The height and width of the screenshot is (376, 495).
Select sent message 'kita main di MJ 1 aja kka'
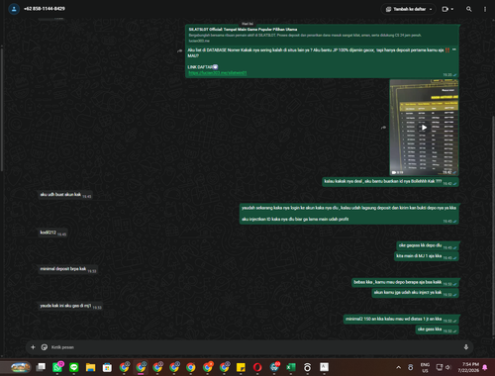coord(427,256)
